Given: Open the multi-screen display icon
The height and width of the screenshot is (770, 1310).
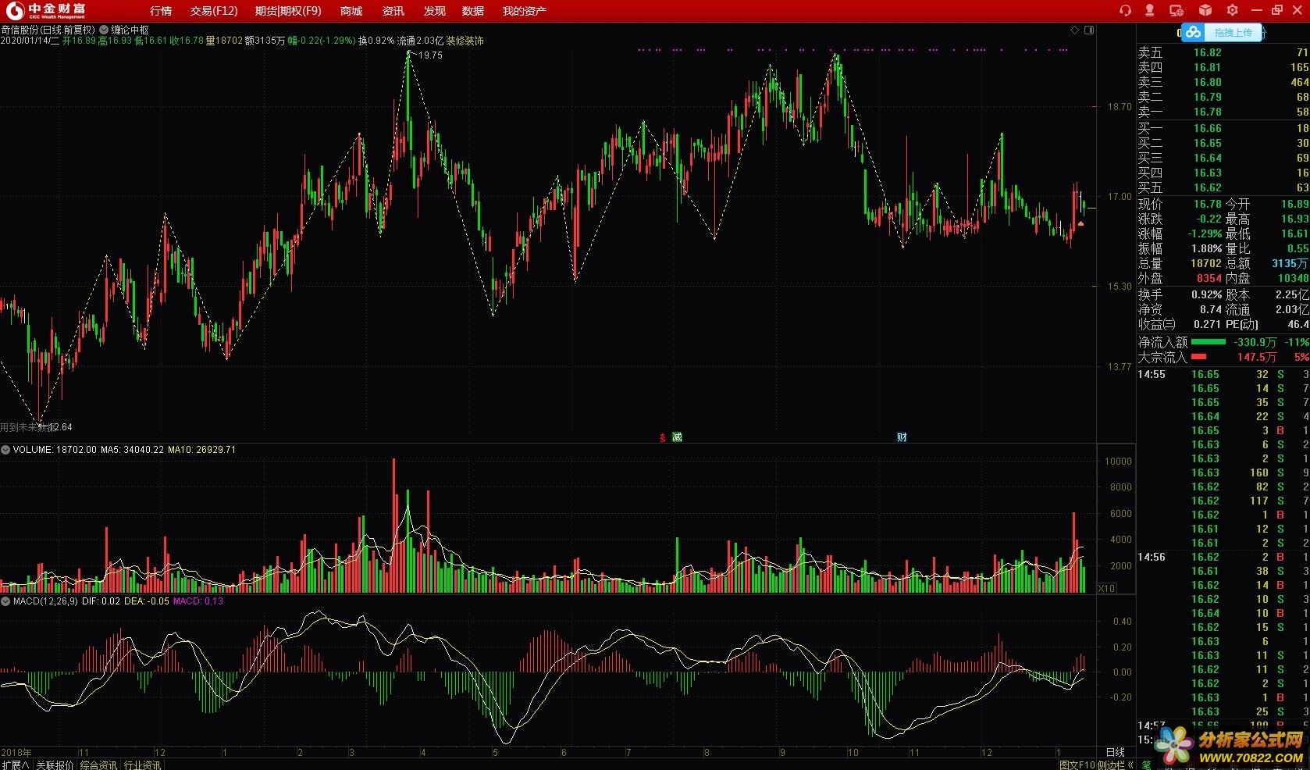Looking at the screenshot, I should tap(1177, 10).
